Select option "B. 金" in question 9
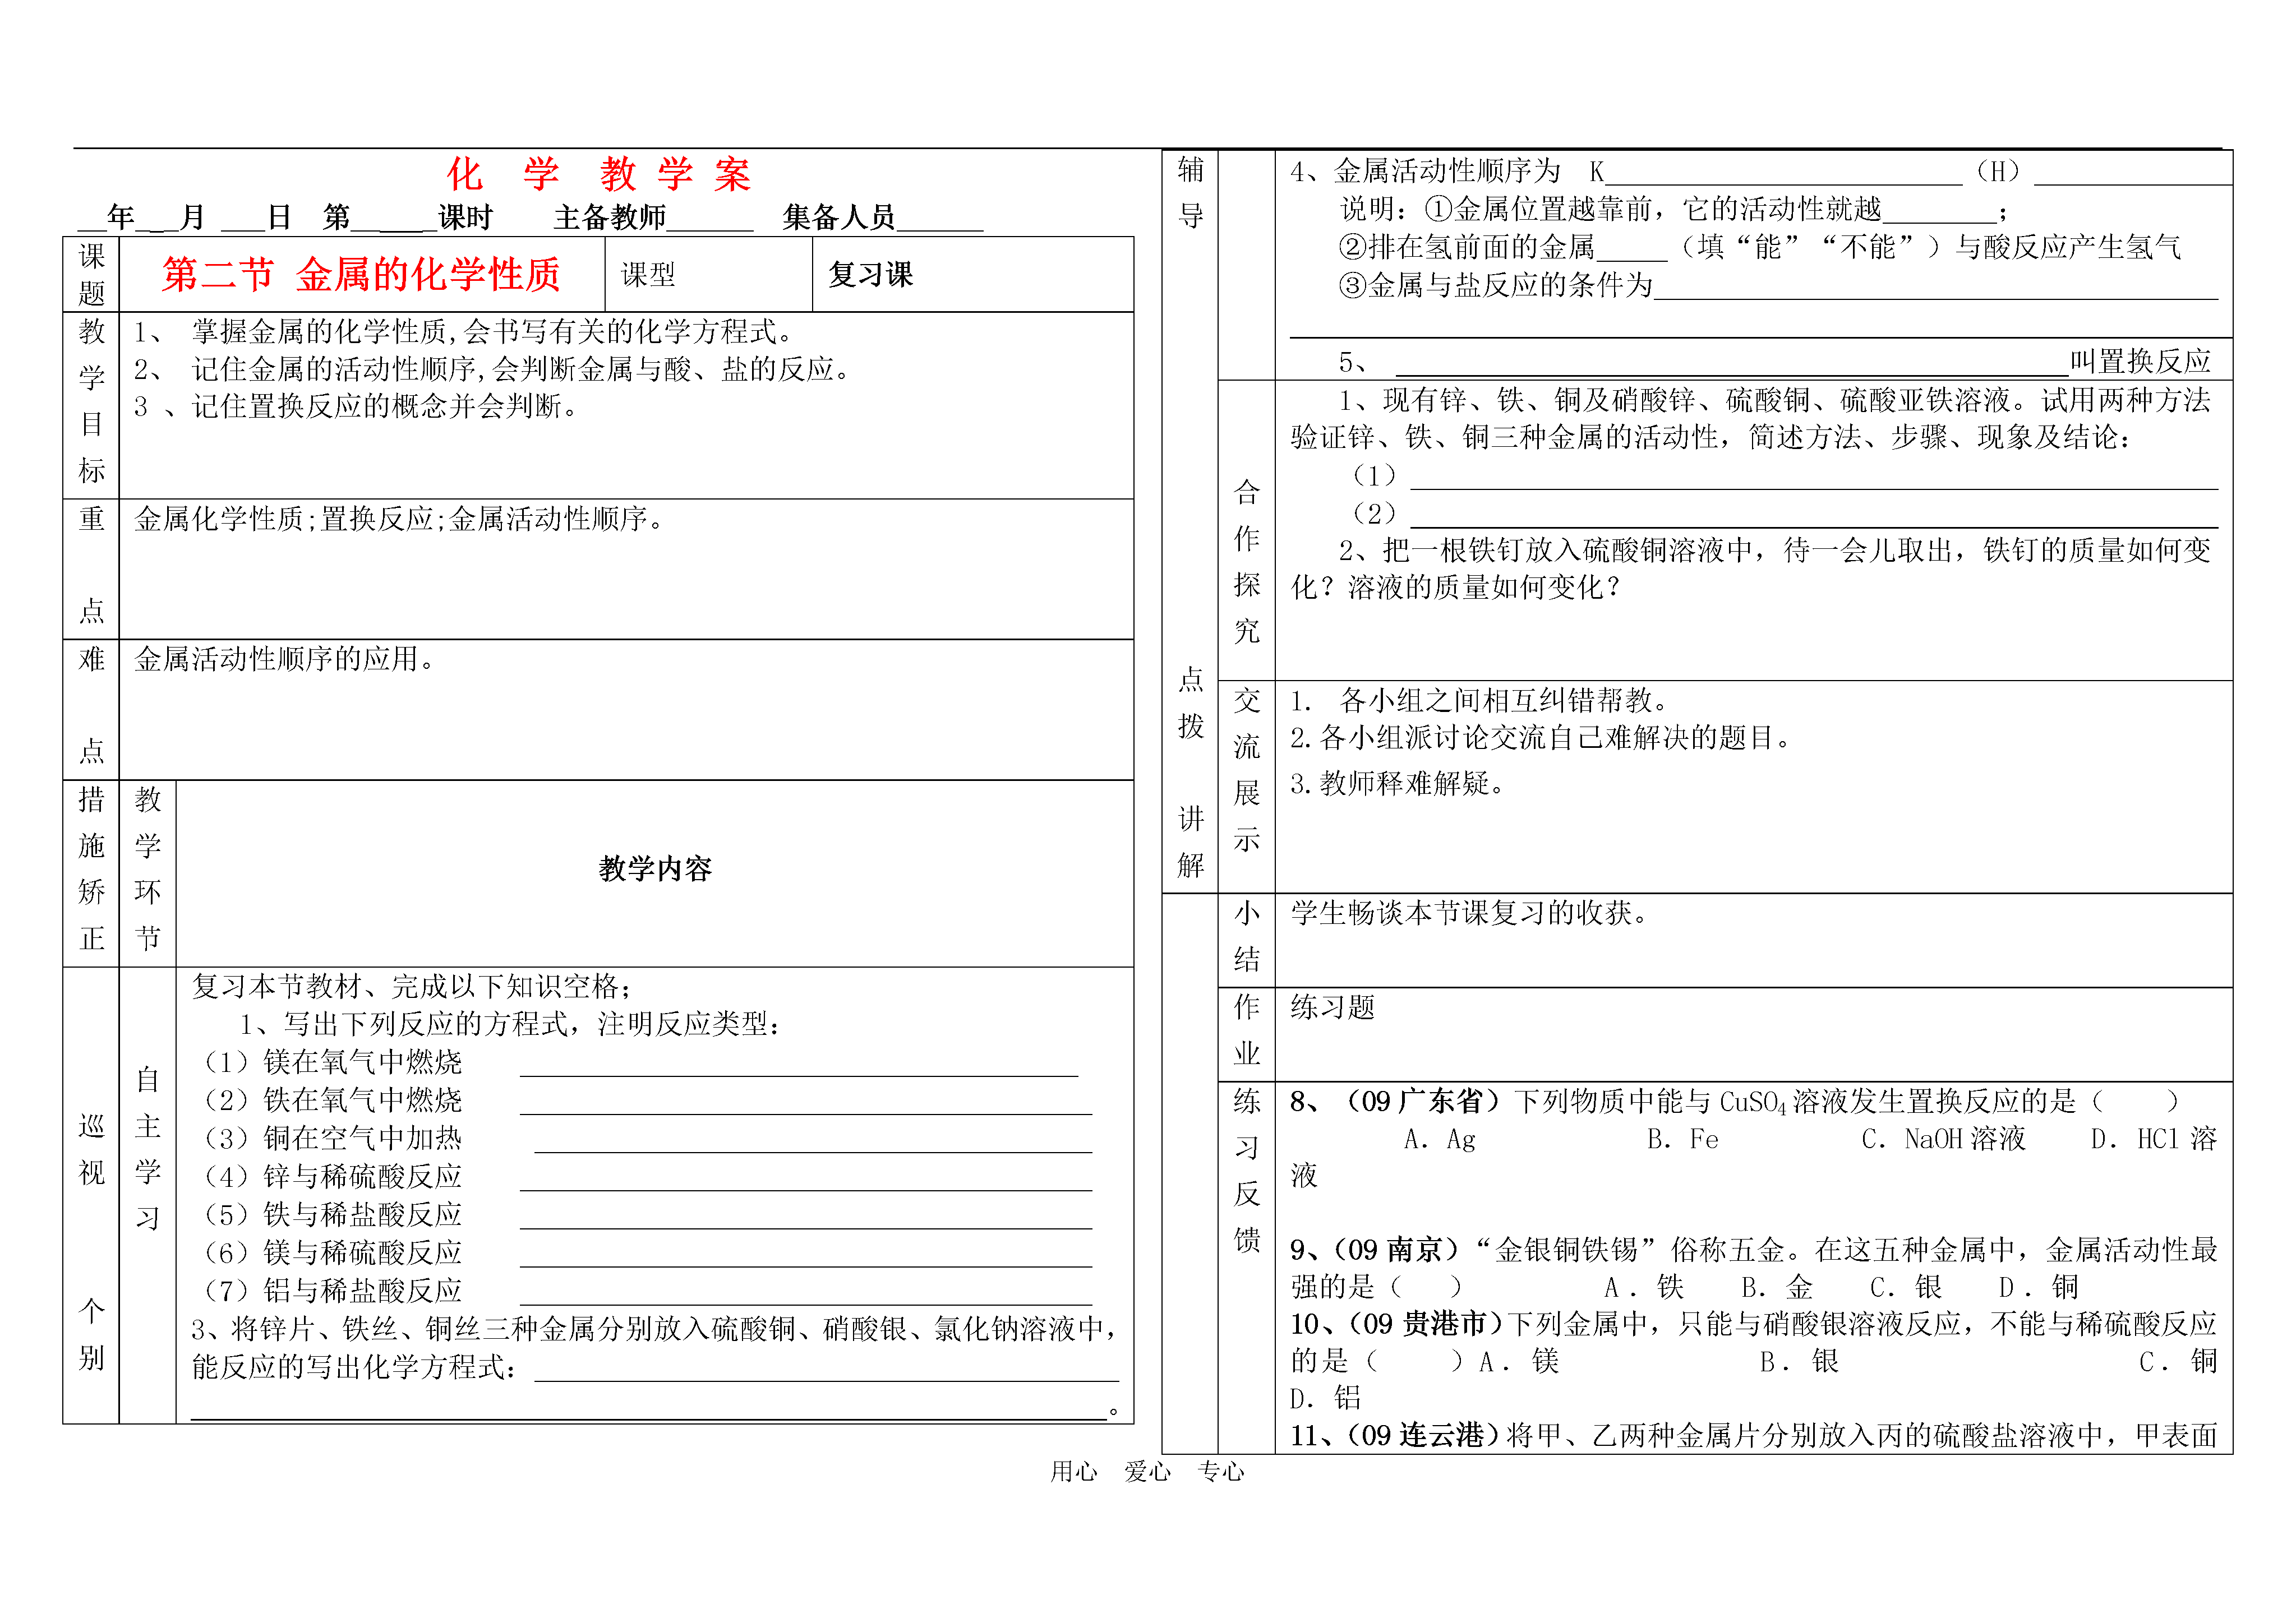 tap(1777, 1287)
